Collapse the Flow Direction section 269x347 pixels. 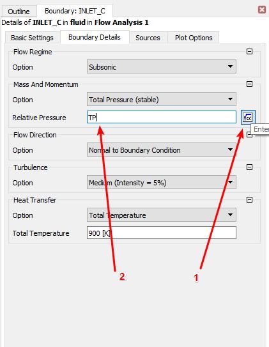[x=249, y=135]
